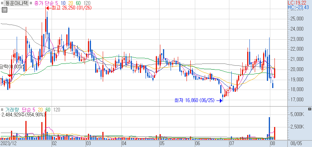The height and width of the screenshot is (147, 312).
Task: Click the red down-arrow marker near 당락
Action: click(9, 76)
